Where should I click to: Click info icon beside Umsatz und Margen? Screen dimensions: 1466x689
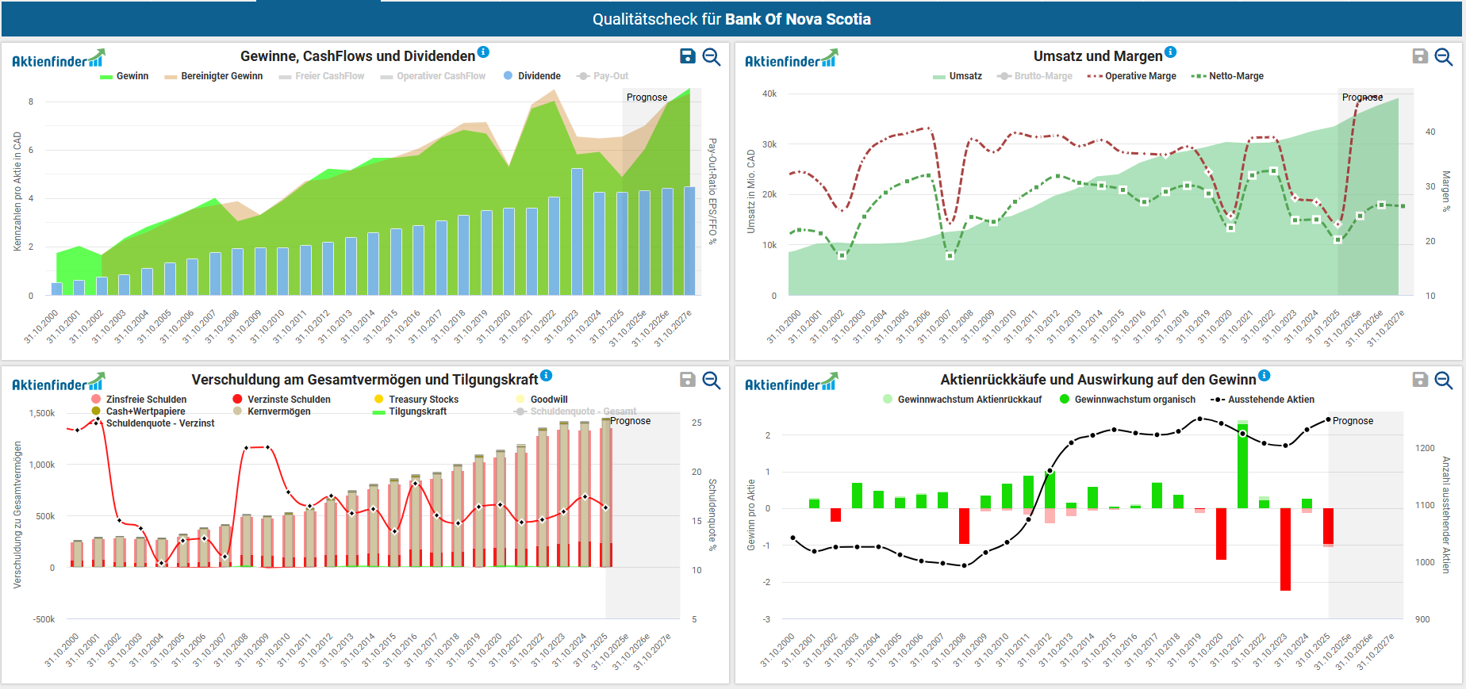1170,52
